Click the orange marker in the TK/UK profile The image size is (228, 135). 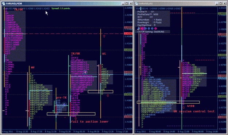pos(85,72)
